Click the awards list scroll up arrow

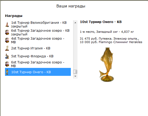point(75,23)
